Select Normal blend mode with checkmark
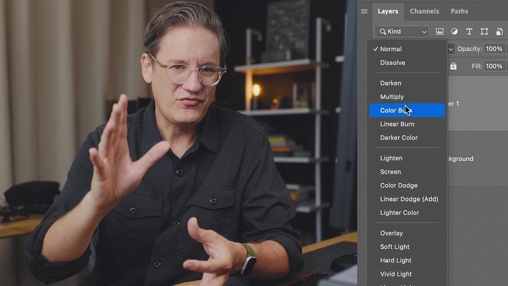 coord(391,49)
